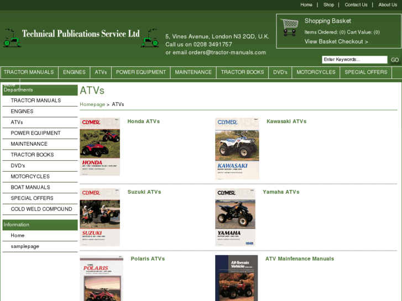The height and width of the screenshot is (301, 402).
Task: Click the tractor logo right of company name
Action: pos(150,38)
